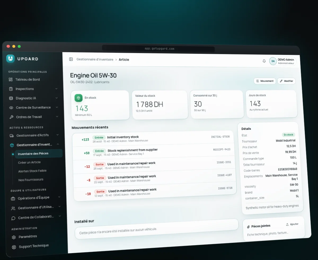Click the Opérations d'Équipe briefcase icon
The width and height of the screenshot is (318, 260).
[13, 199]
